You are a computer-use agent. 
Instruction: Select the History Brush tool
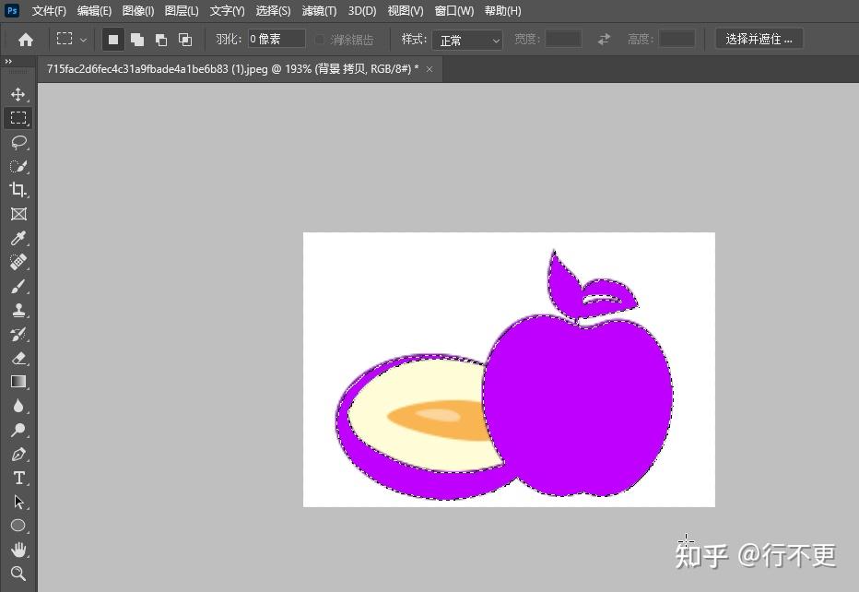pos(18,334)
